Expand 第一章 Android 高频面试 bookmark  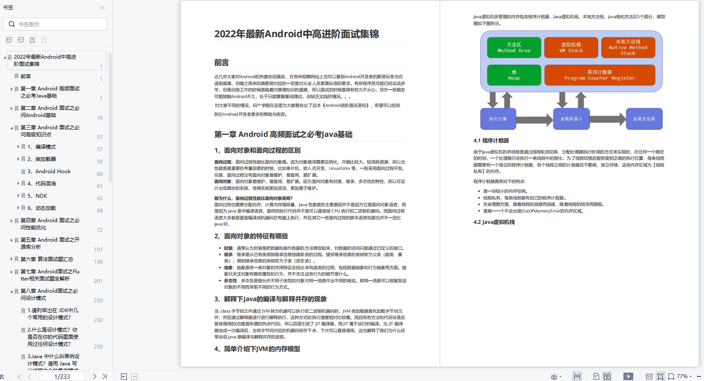click(11, 89)
